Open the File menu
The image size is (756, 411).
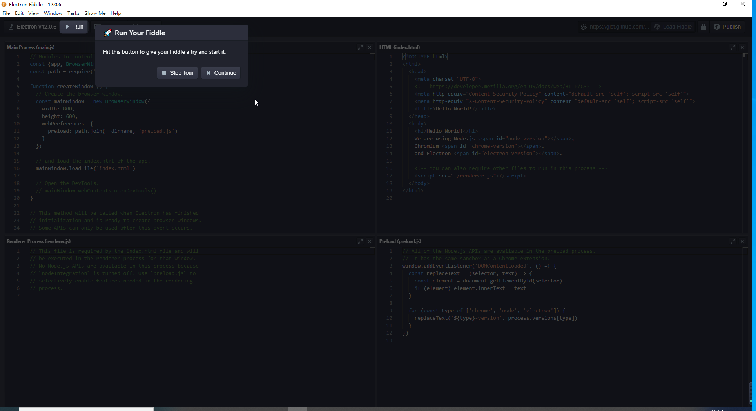pos(6,13)
